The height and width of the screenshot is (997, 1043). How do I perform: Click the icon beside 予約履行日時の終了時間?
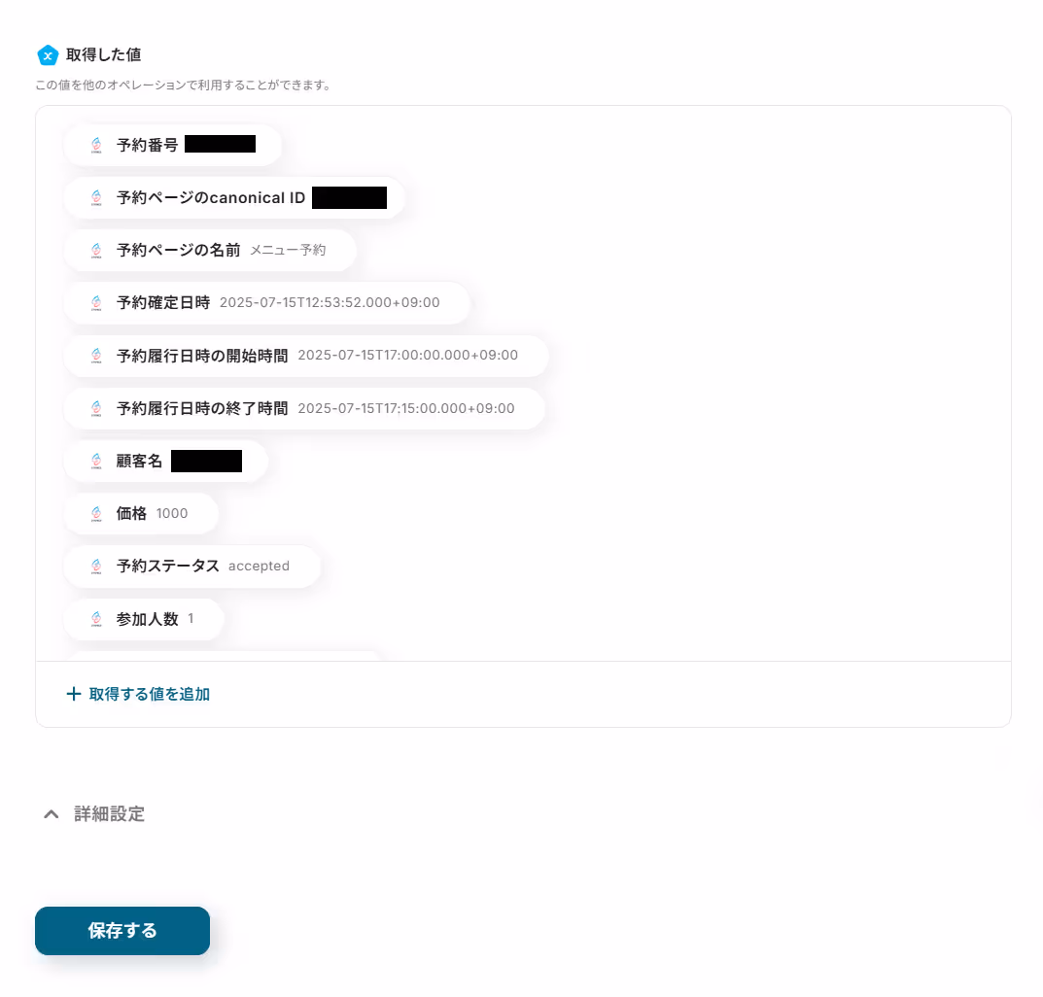[x=96, y=408]
